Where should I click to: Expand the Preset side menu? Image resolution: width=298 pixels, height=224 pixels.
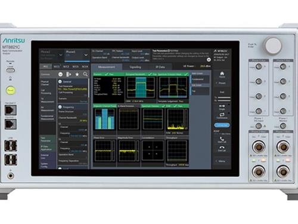(221, 83)
